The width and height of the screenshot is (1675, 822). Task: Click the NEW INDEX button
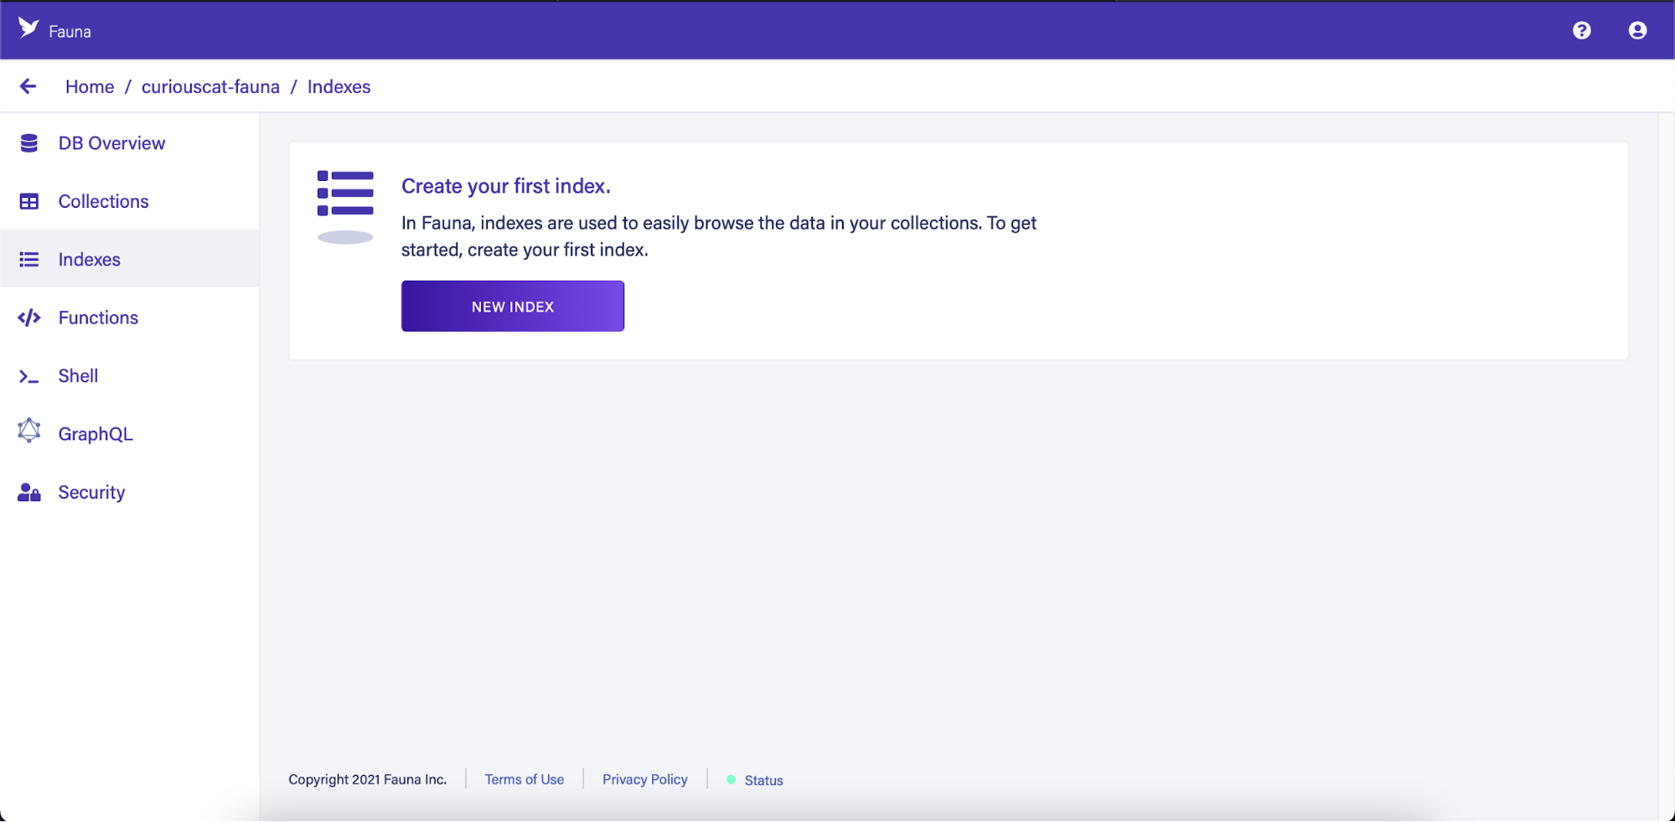coord(512,306)
